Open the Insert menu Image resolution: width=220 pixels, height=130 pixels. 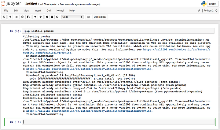(x=38, y=10)
